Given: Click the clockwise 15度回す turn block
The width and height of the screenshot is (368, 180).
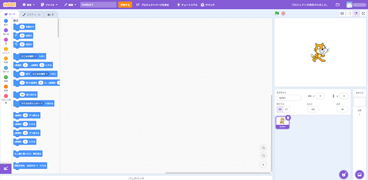Looking at the screenshot, I should point(23,36).
